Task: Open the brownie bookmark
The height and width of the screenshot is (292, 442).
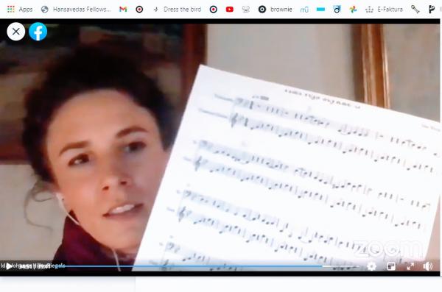Action: [275, 10]
